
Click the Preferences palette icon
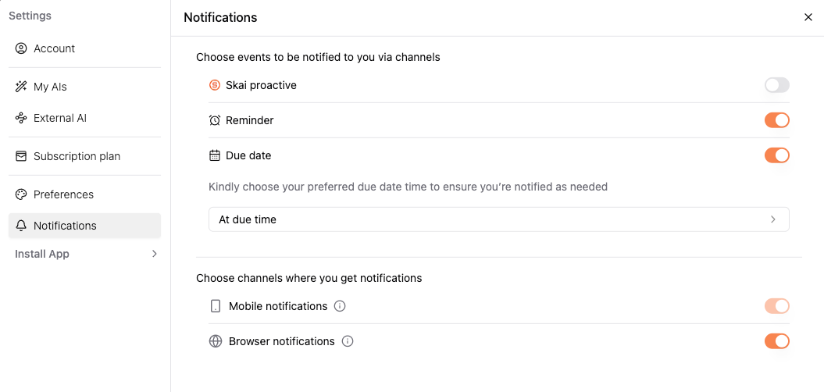(21, 194)
